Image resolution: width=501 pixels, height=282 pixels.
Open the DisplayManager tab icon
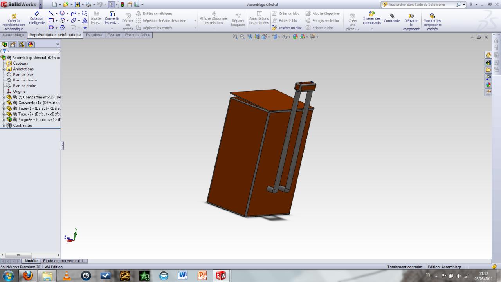coord(30,45)
